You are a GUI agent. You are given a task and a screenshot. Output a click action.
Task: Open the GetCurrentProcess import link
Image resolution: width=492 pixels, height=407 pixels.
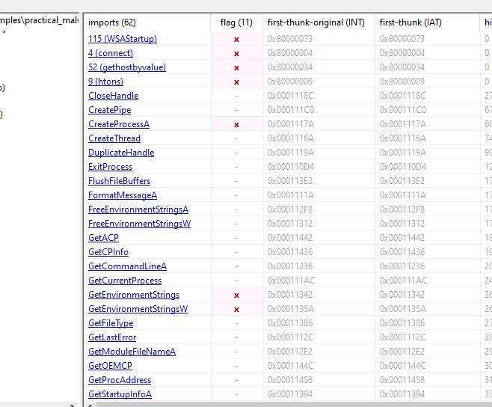[x=125, y=280]
